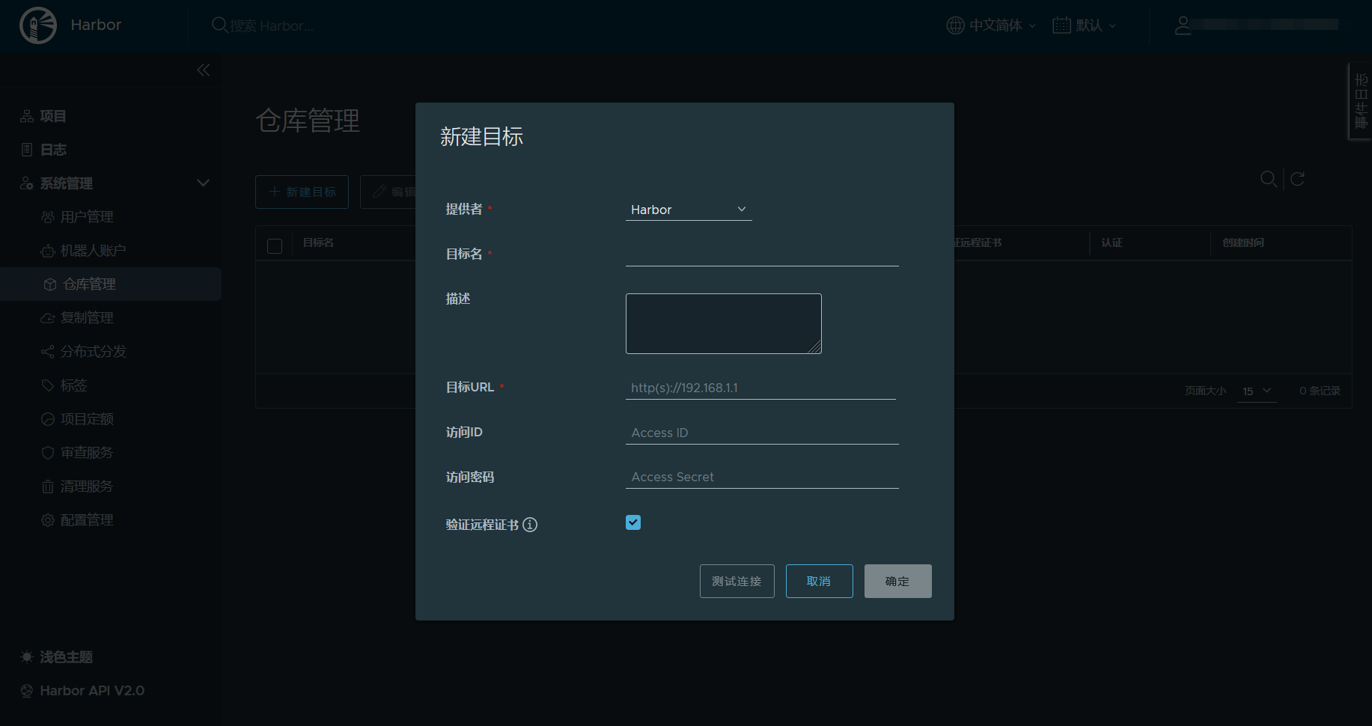The height and width of the screenshot is (726, 1372).
Task: Collapse the 系统管理 section chevron
Action: [x=203, y=183]
